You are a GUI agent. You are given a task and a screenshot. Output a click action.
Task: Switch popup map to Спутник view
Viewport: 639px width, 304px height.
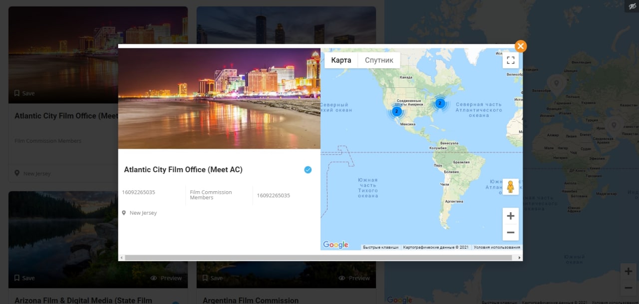[379, 60]
